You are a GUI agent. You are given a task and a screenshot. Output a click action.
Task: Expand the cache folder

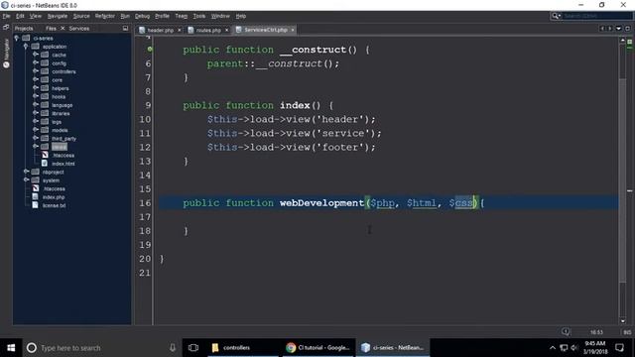tap(36, 55)
